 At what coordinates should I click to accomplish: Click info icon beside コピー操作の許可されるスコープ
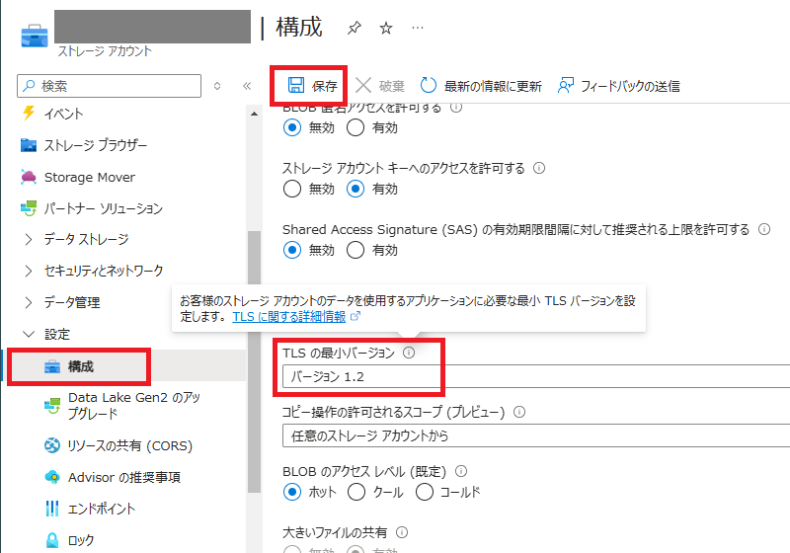519,412
